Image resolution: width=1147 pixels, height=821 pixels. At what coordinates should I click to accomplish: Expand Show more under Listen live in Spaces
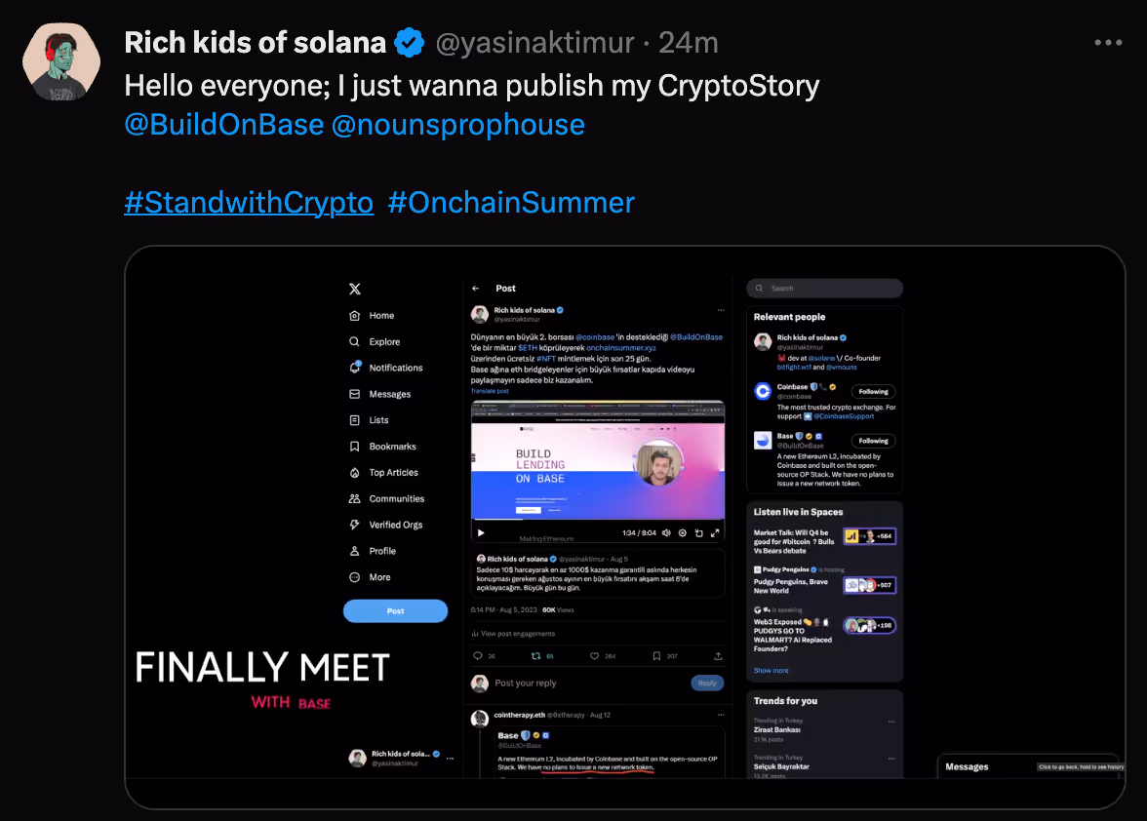(771, 671)
